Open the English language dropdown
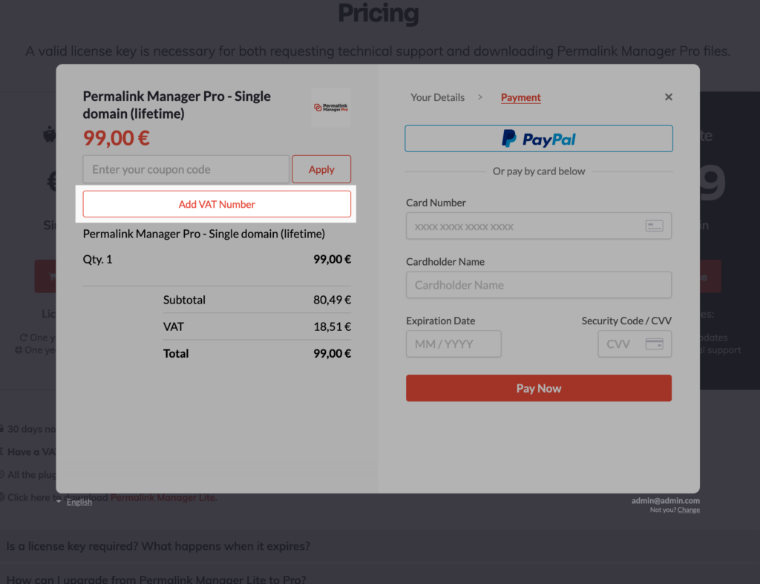 tap(79, 502)
